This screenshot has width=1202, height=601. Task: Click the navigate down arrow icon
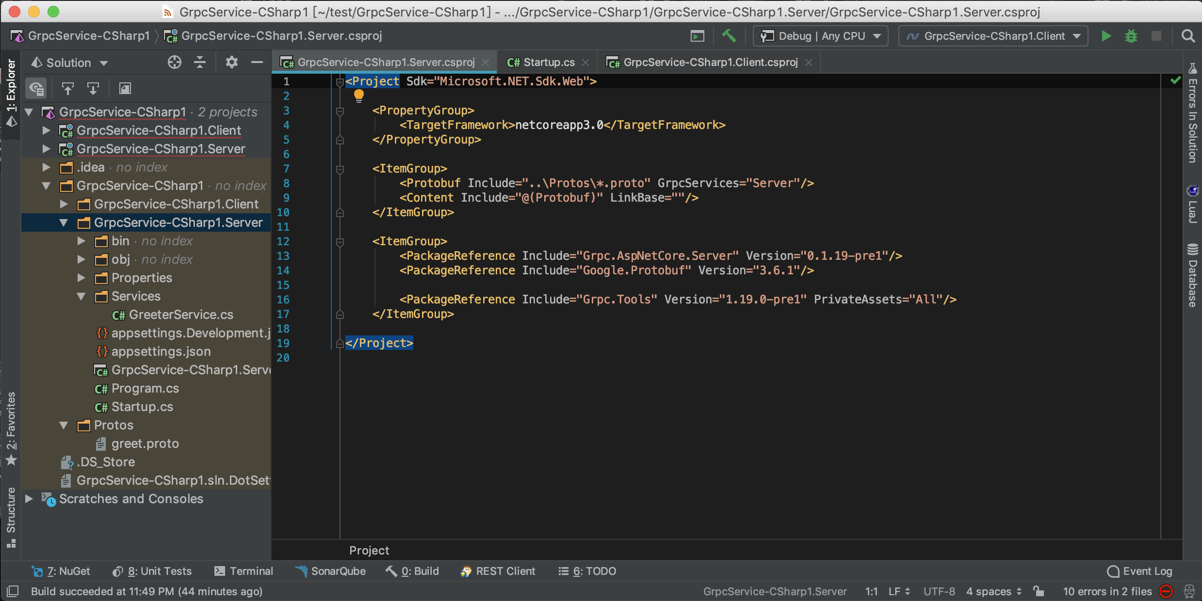pos(93,88)
